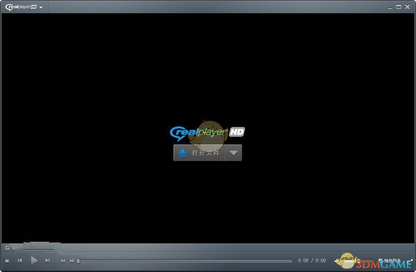Select the Rewind icon
The image size is (416, 272).
click(x=63, y=261)
